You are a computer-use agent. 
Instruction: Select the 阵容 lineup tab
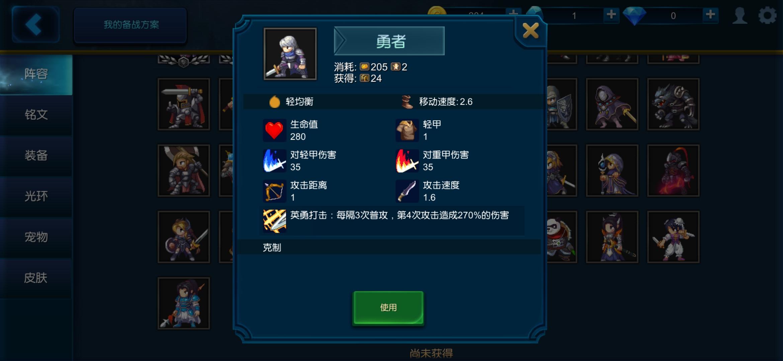(x=36, y=74)
